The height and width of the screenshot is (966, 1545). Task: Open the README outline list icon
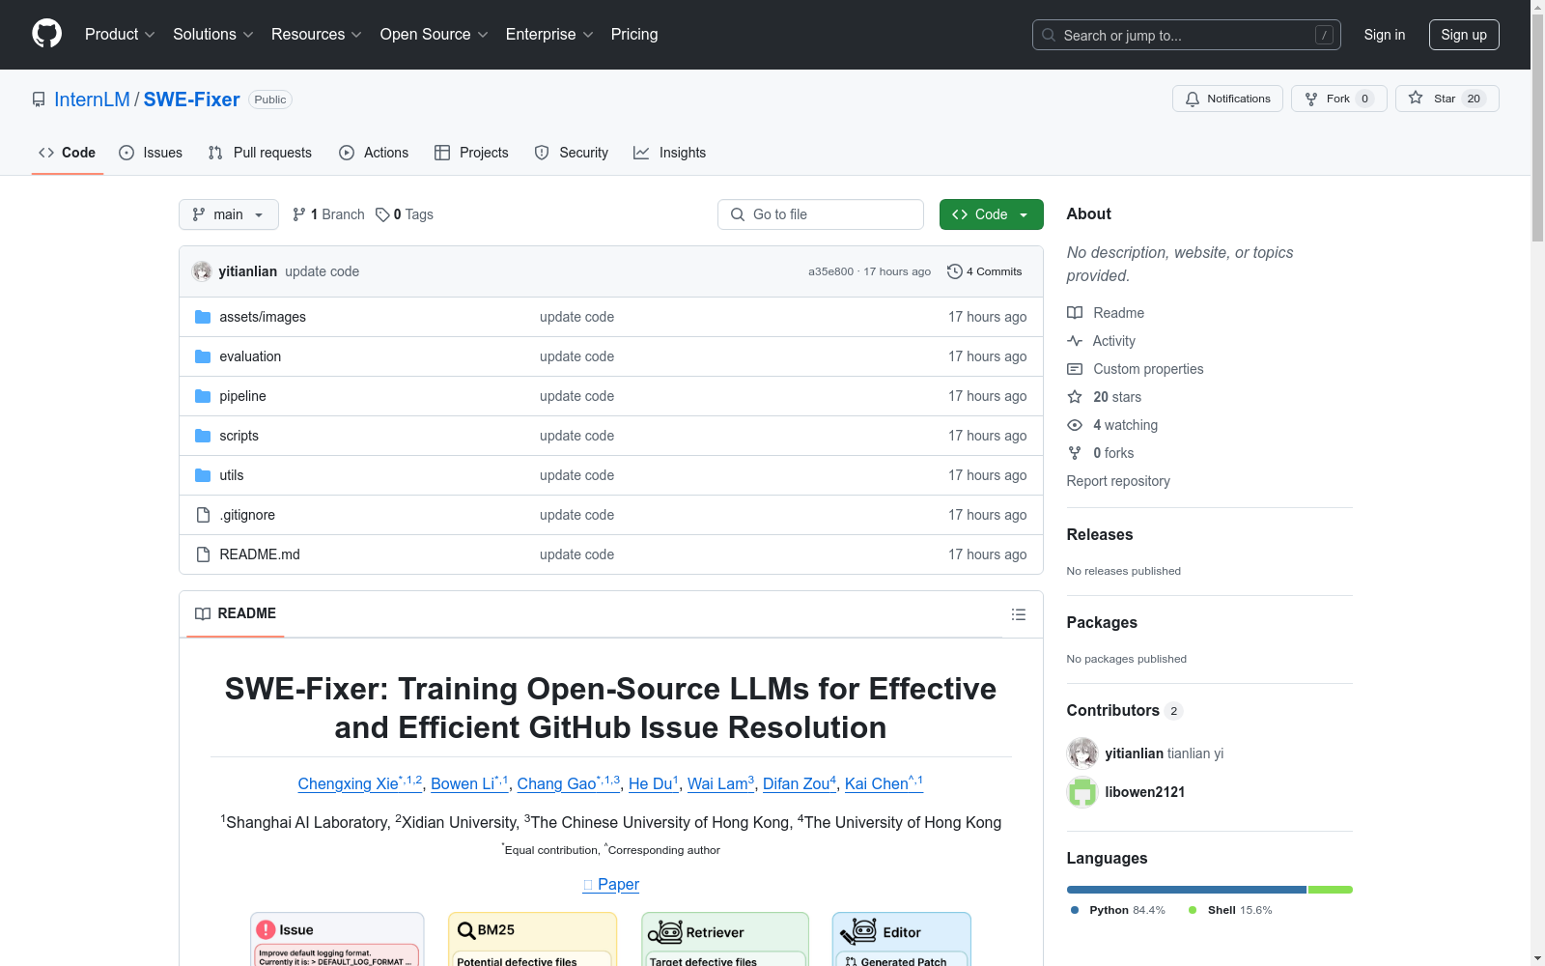[1019, 614]
